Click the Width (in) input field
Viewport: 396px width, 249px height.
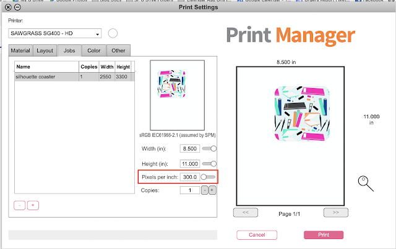click(190, 149)
